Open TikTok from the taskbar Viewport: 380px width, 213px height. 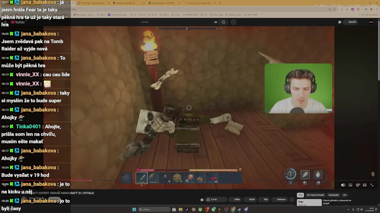pyautogui.click(x=187, y=209)
